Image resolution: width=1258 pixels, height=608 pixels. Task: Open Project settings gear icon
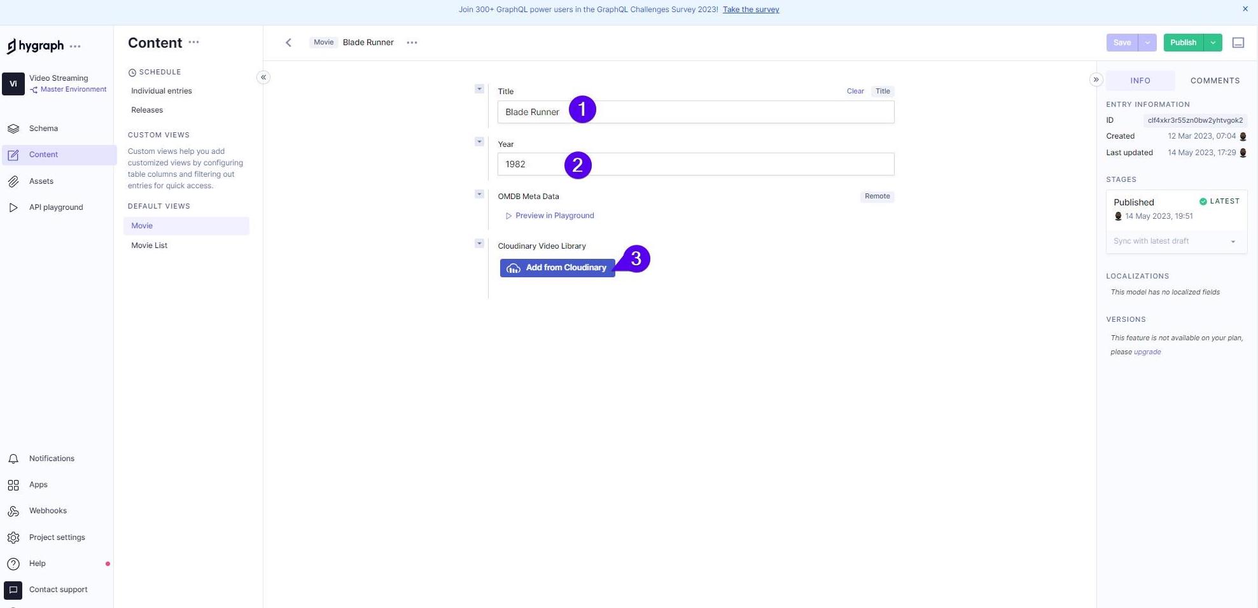[13, 537]
